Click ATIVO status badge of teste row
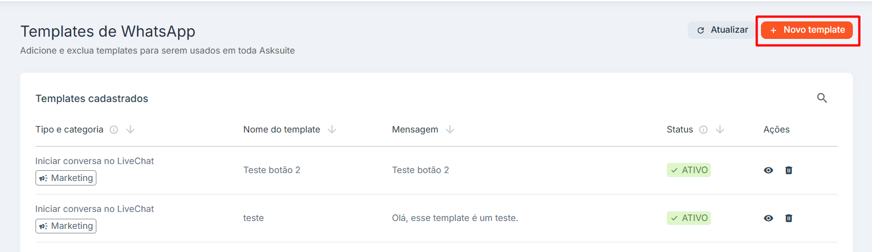This screenshot has height=252, width=872. click(689, 218)
